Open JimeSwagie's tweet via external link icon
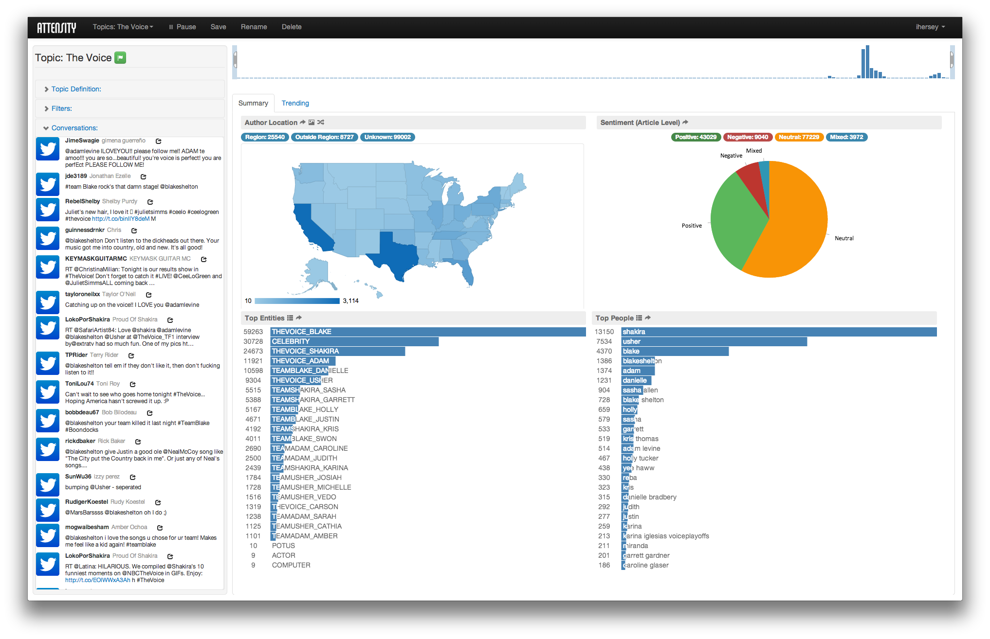The image size is (990, 639). (158, 141)
